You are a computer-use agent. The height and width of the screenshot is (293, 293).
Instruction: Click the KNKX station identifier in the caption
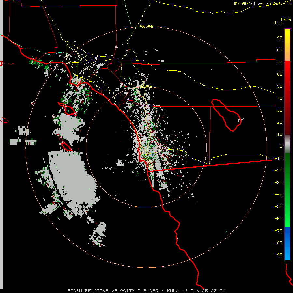pyautogui.click(x=173, y=291)
